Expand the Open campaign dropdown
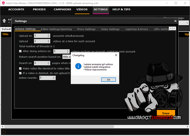The width and height of the screenshot is (190, 136). [x=187, y=23]
